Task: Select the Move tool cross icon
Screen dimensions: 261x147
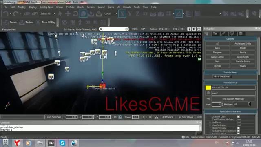Action: [68, 13]
